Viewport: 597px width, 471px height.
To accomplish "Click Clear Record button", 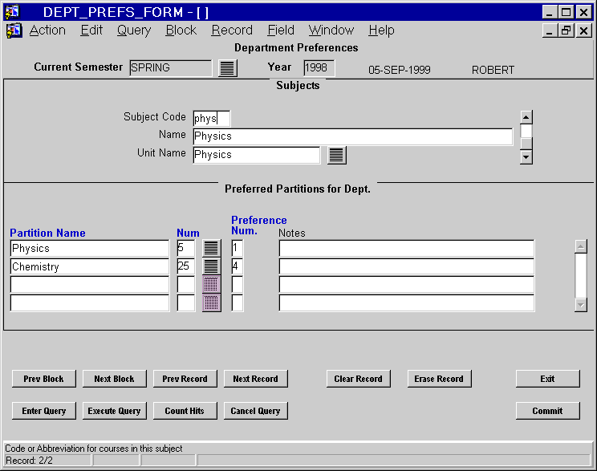I will click(358, 379).
